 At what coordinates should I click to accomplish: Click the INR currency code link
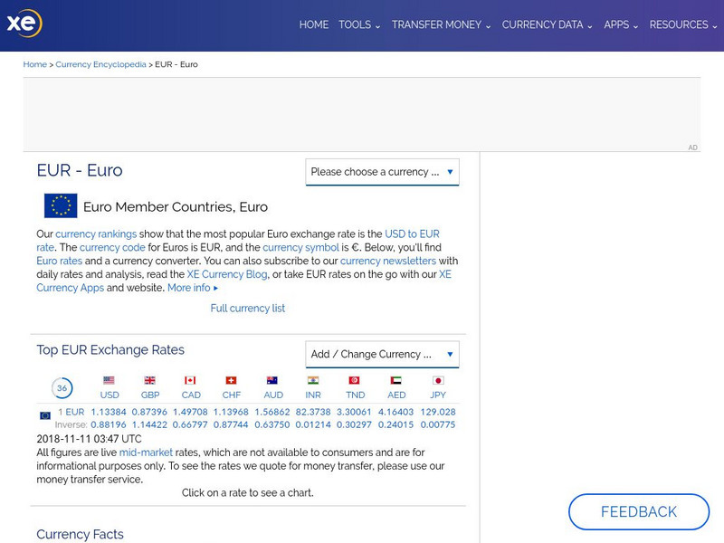pos(313,395)
